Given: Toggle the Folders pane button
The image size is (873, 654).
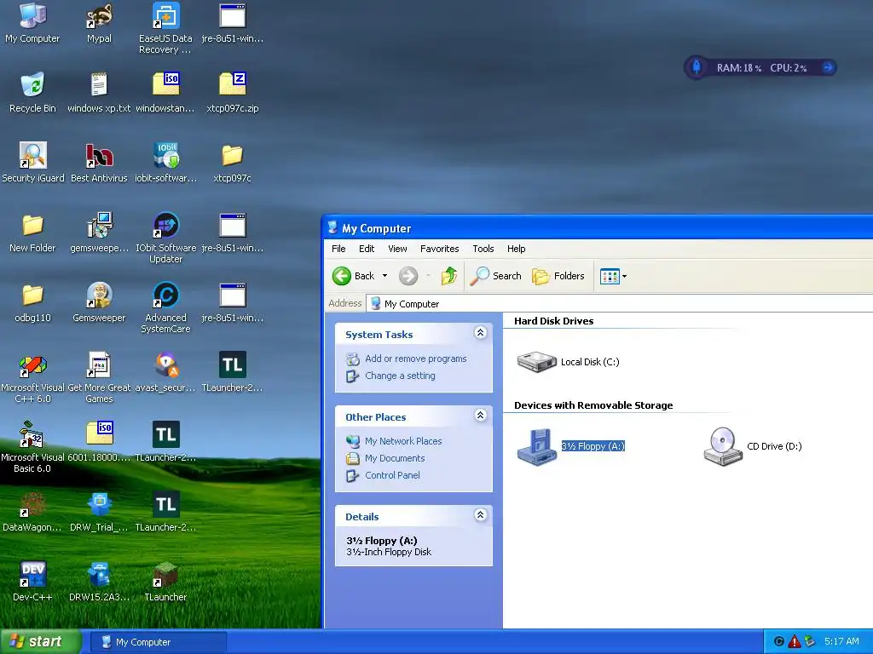Looking at the screenshot, I should (x=558, y=276).
